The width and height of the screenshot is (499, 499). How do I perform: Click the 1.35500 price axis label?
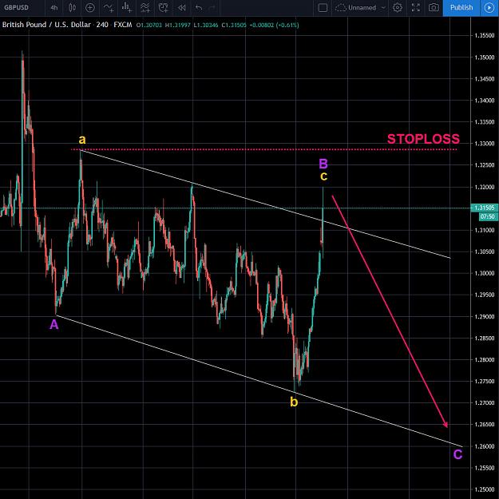[485, 36]
